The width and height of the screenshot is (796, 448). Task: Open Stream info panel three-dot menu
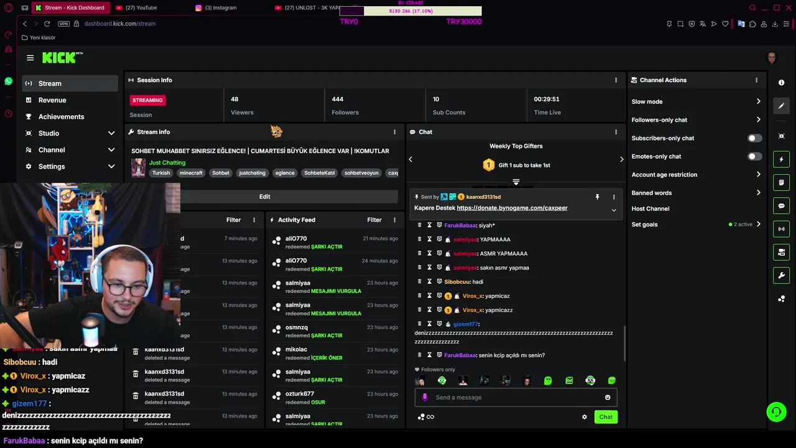pos(394,132)
